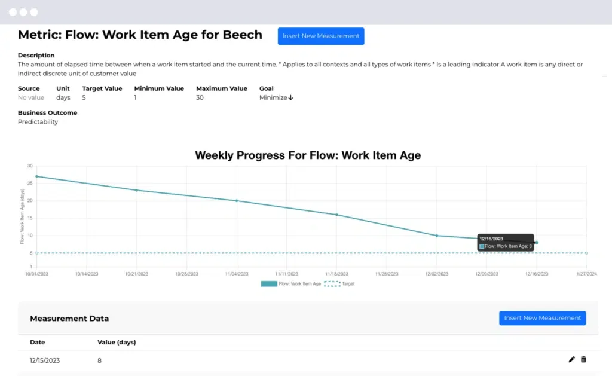Click the bottom Insert New Measurement button

point(542,318)
